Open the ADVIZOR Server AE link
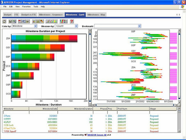 coord(97,135)
